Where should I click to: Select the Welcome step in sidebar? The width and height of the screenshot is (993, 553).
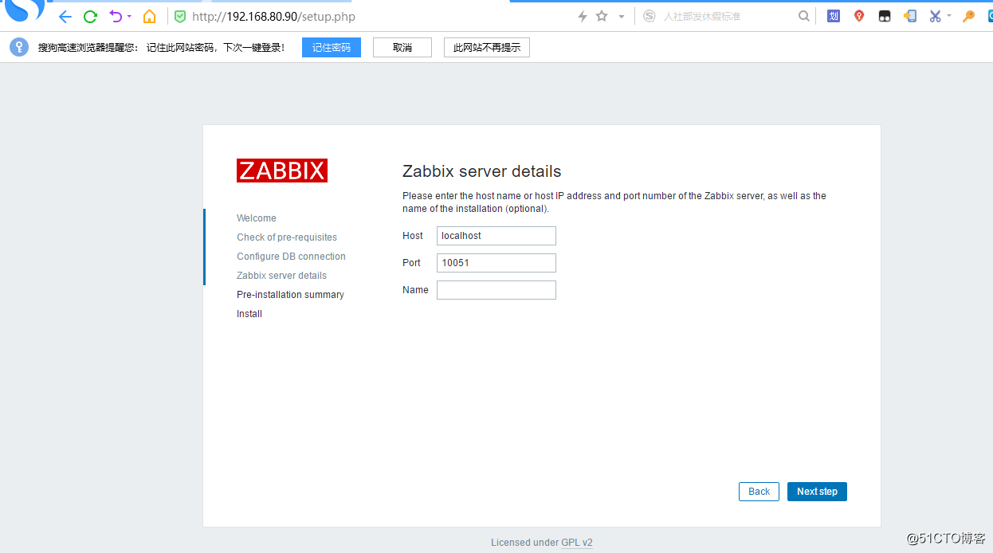pos(257,218)
